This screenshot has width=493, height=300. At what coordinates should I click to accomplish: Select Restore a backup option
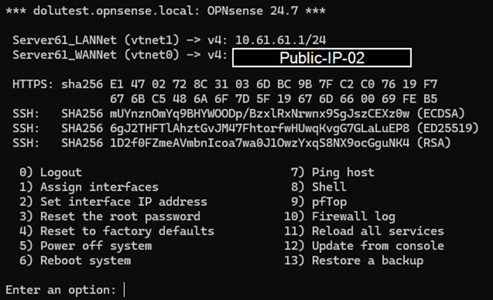point(354,261)
